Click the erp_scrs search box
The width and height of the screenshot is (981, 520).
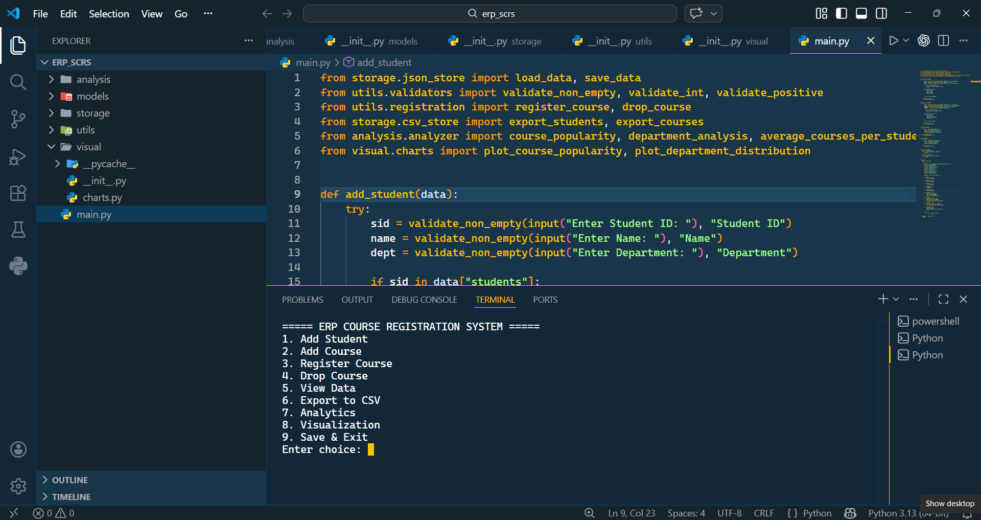[489, 14]
